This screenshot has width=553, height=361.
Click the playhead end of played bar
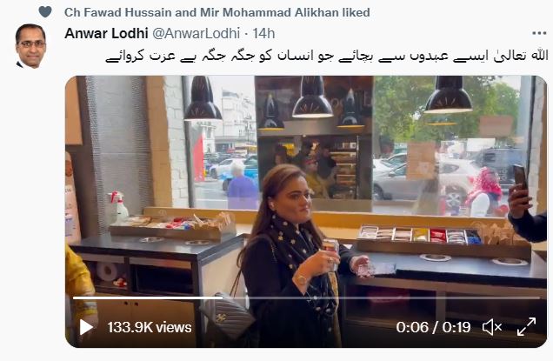223,297
